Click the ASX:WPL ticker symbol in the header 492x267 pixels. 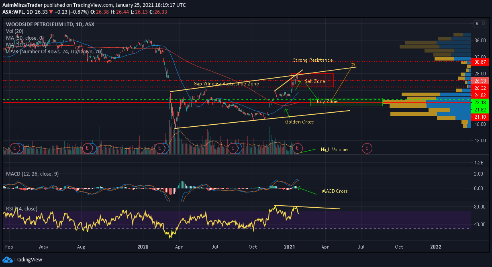click(13, 12)
